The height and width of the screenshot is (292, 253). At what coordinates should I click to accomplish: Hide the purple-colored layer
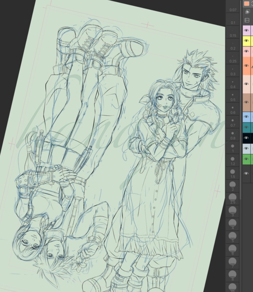point(246,30)
